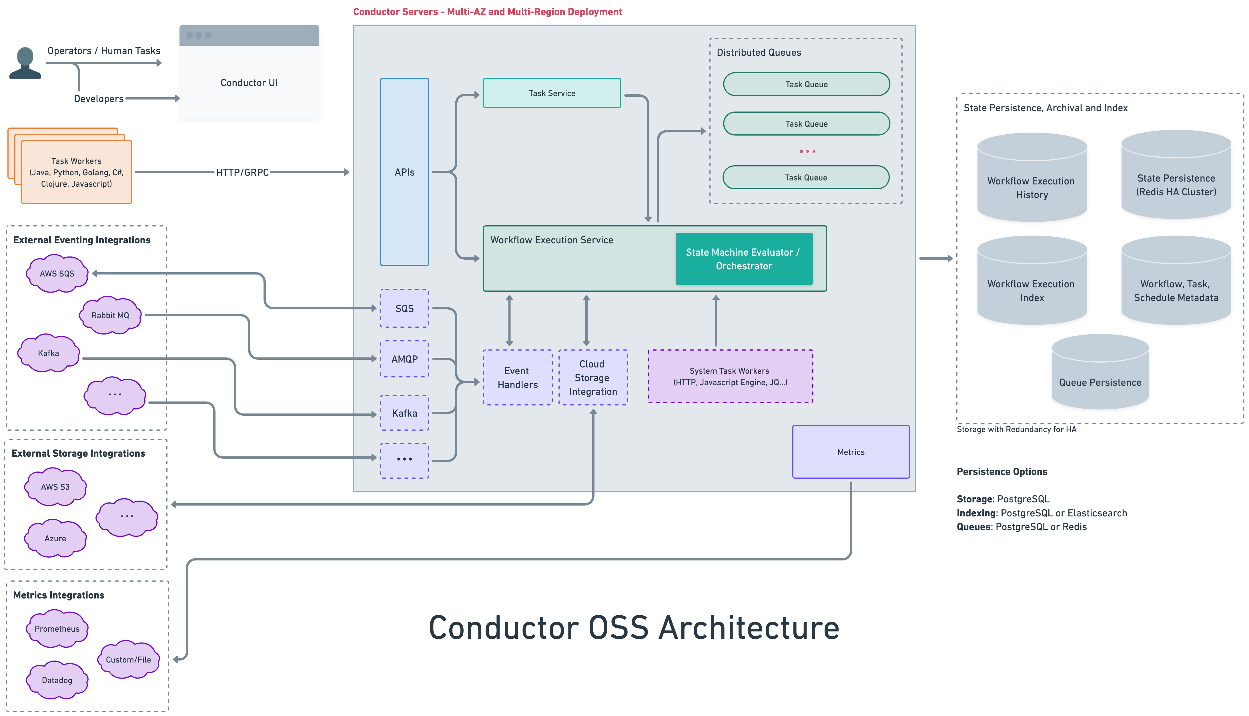This screenshot has height=716, width=1249.
Task: Select the Persistence Options heading
Action: coord(1002,472)
